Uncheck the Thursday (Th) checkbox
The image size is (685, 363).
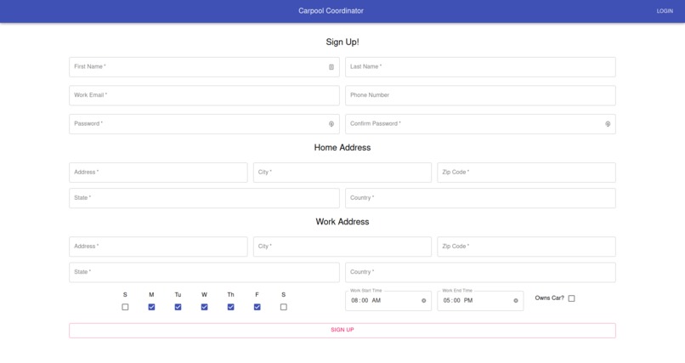230,307
